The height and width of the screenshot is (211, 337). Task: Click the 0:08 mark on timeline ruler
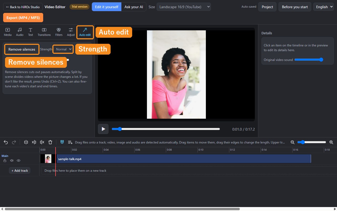coord(169,150)
